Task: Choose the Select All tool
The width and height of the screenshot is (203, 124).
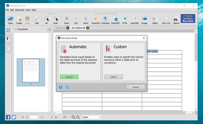Action: point(47,20)
